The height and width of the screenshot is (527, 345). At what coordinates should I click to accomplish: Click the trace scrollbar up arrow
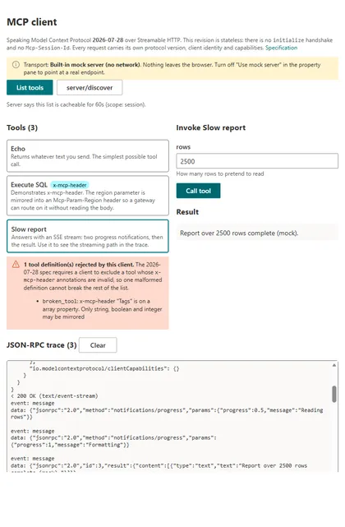334,365
